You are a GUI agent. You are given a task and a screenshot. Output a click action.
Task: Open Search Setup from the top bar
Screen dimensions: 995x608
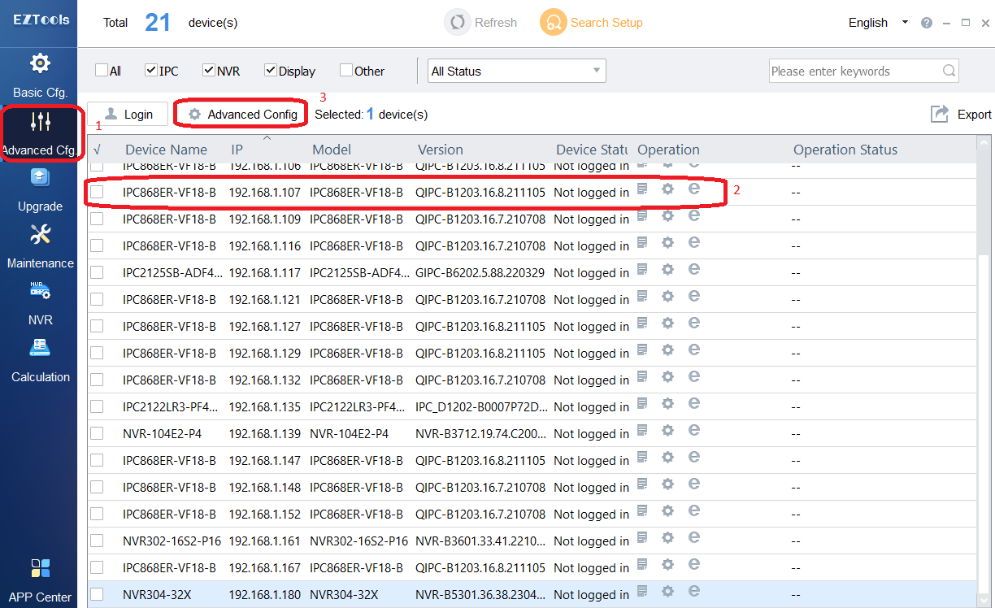591,22
